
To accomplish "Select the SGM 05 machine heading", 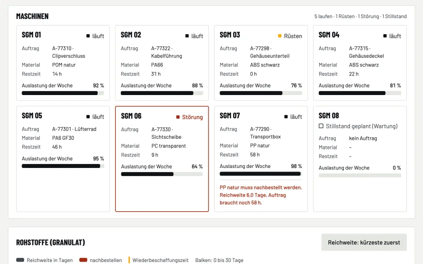I will tap(32, 116).
